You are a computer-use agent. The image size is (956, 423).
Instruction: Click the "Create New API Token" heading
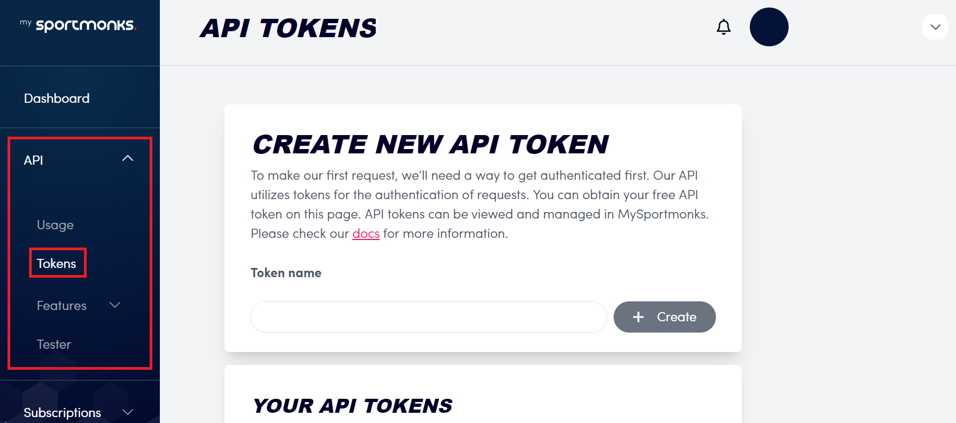(430, 144)
